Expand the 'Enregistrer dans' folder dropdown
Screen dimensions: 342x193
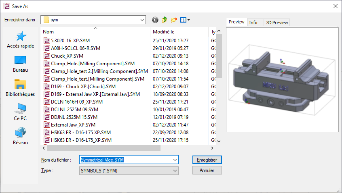click(x=142, y=20)
